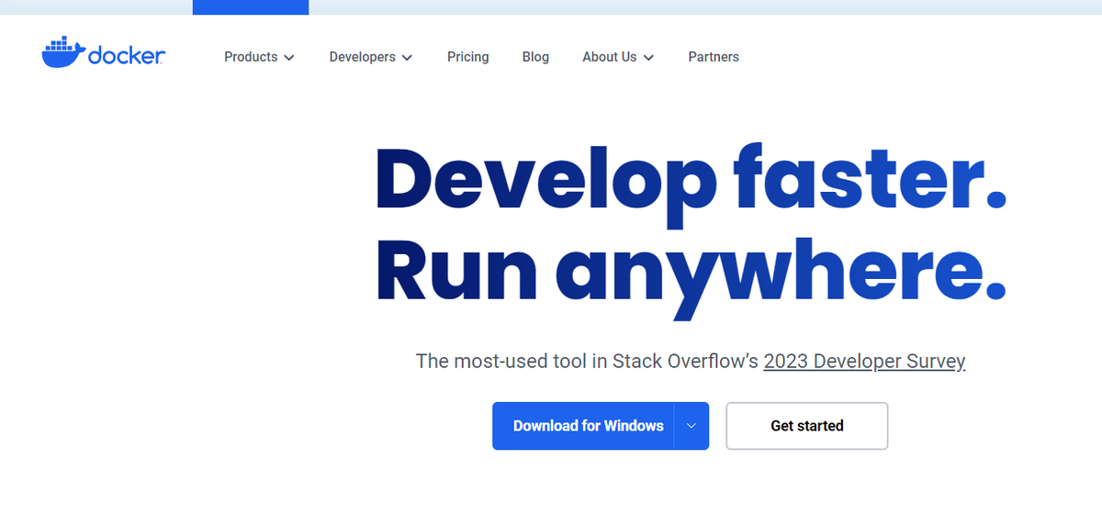
Task: Click the Docker whale logo
Action: (x=103, y=53)
